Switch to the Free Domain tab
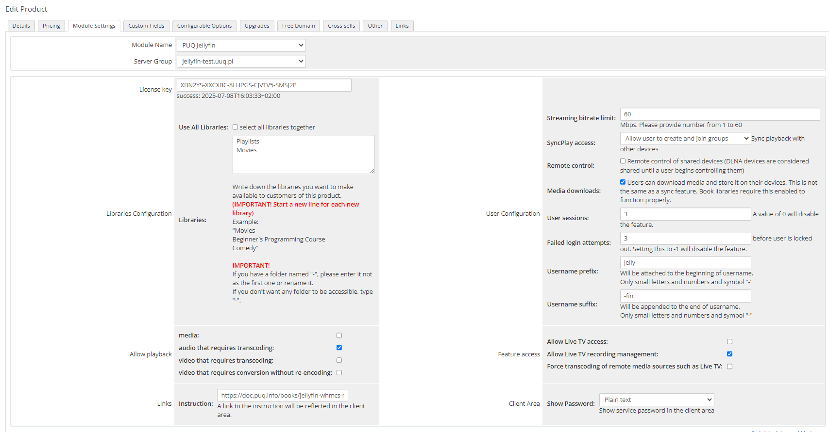This screenshot has width=829, height=432. point(299,26)
